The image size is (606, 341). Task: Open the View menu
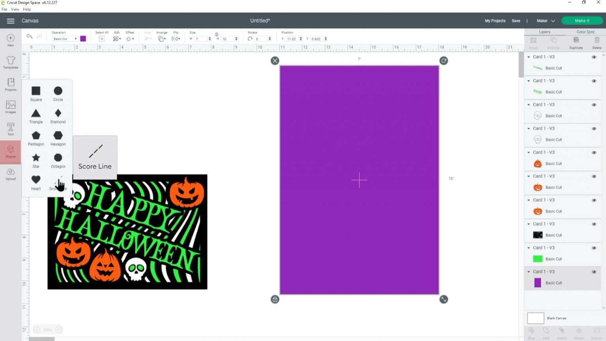coord(15,9)
